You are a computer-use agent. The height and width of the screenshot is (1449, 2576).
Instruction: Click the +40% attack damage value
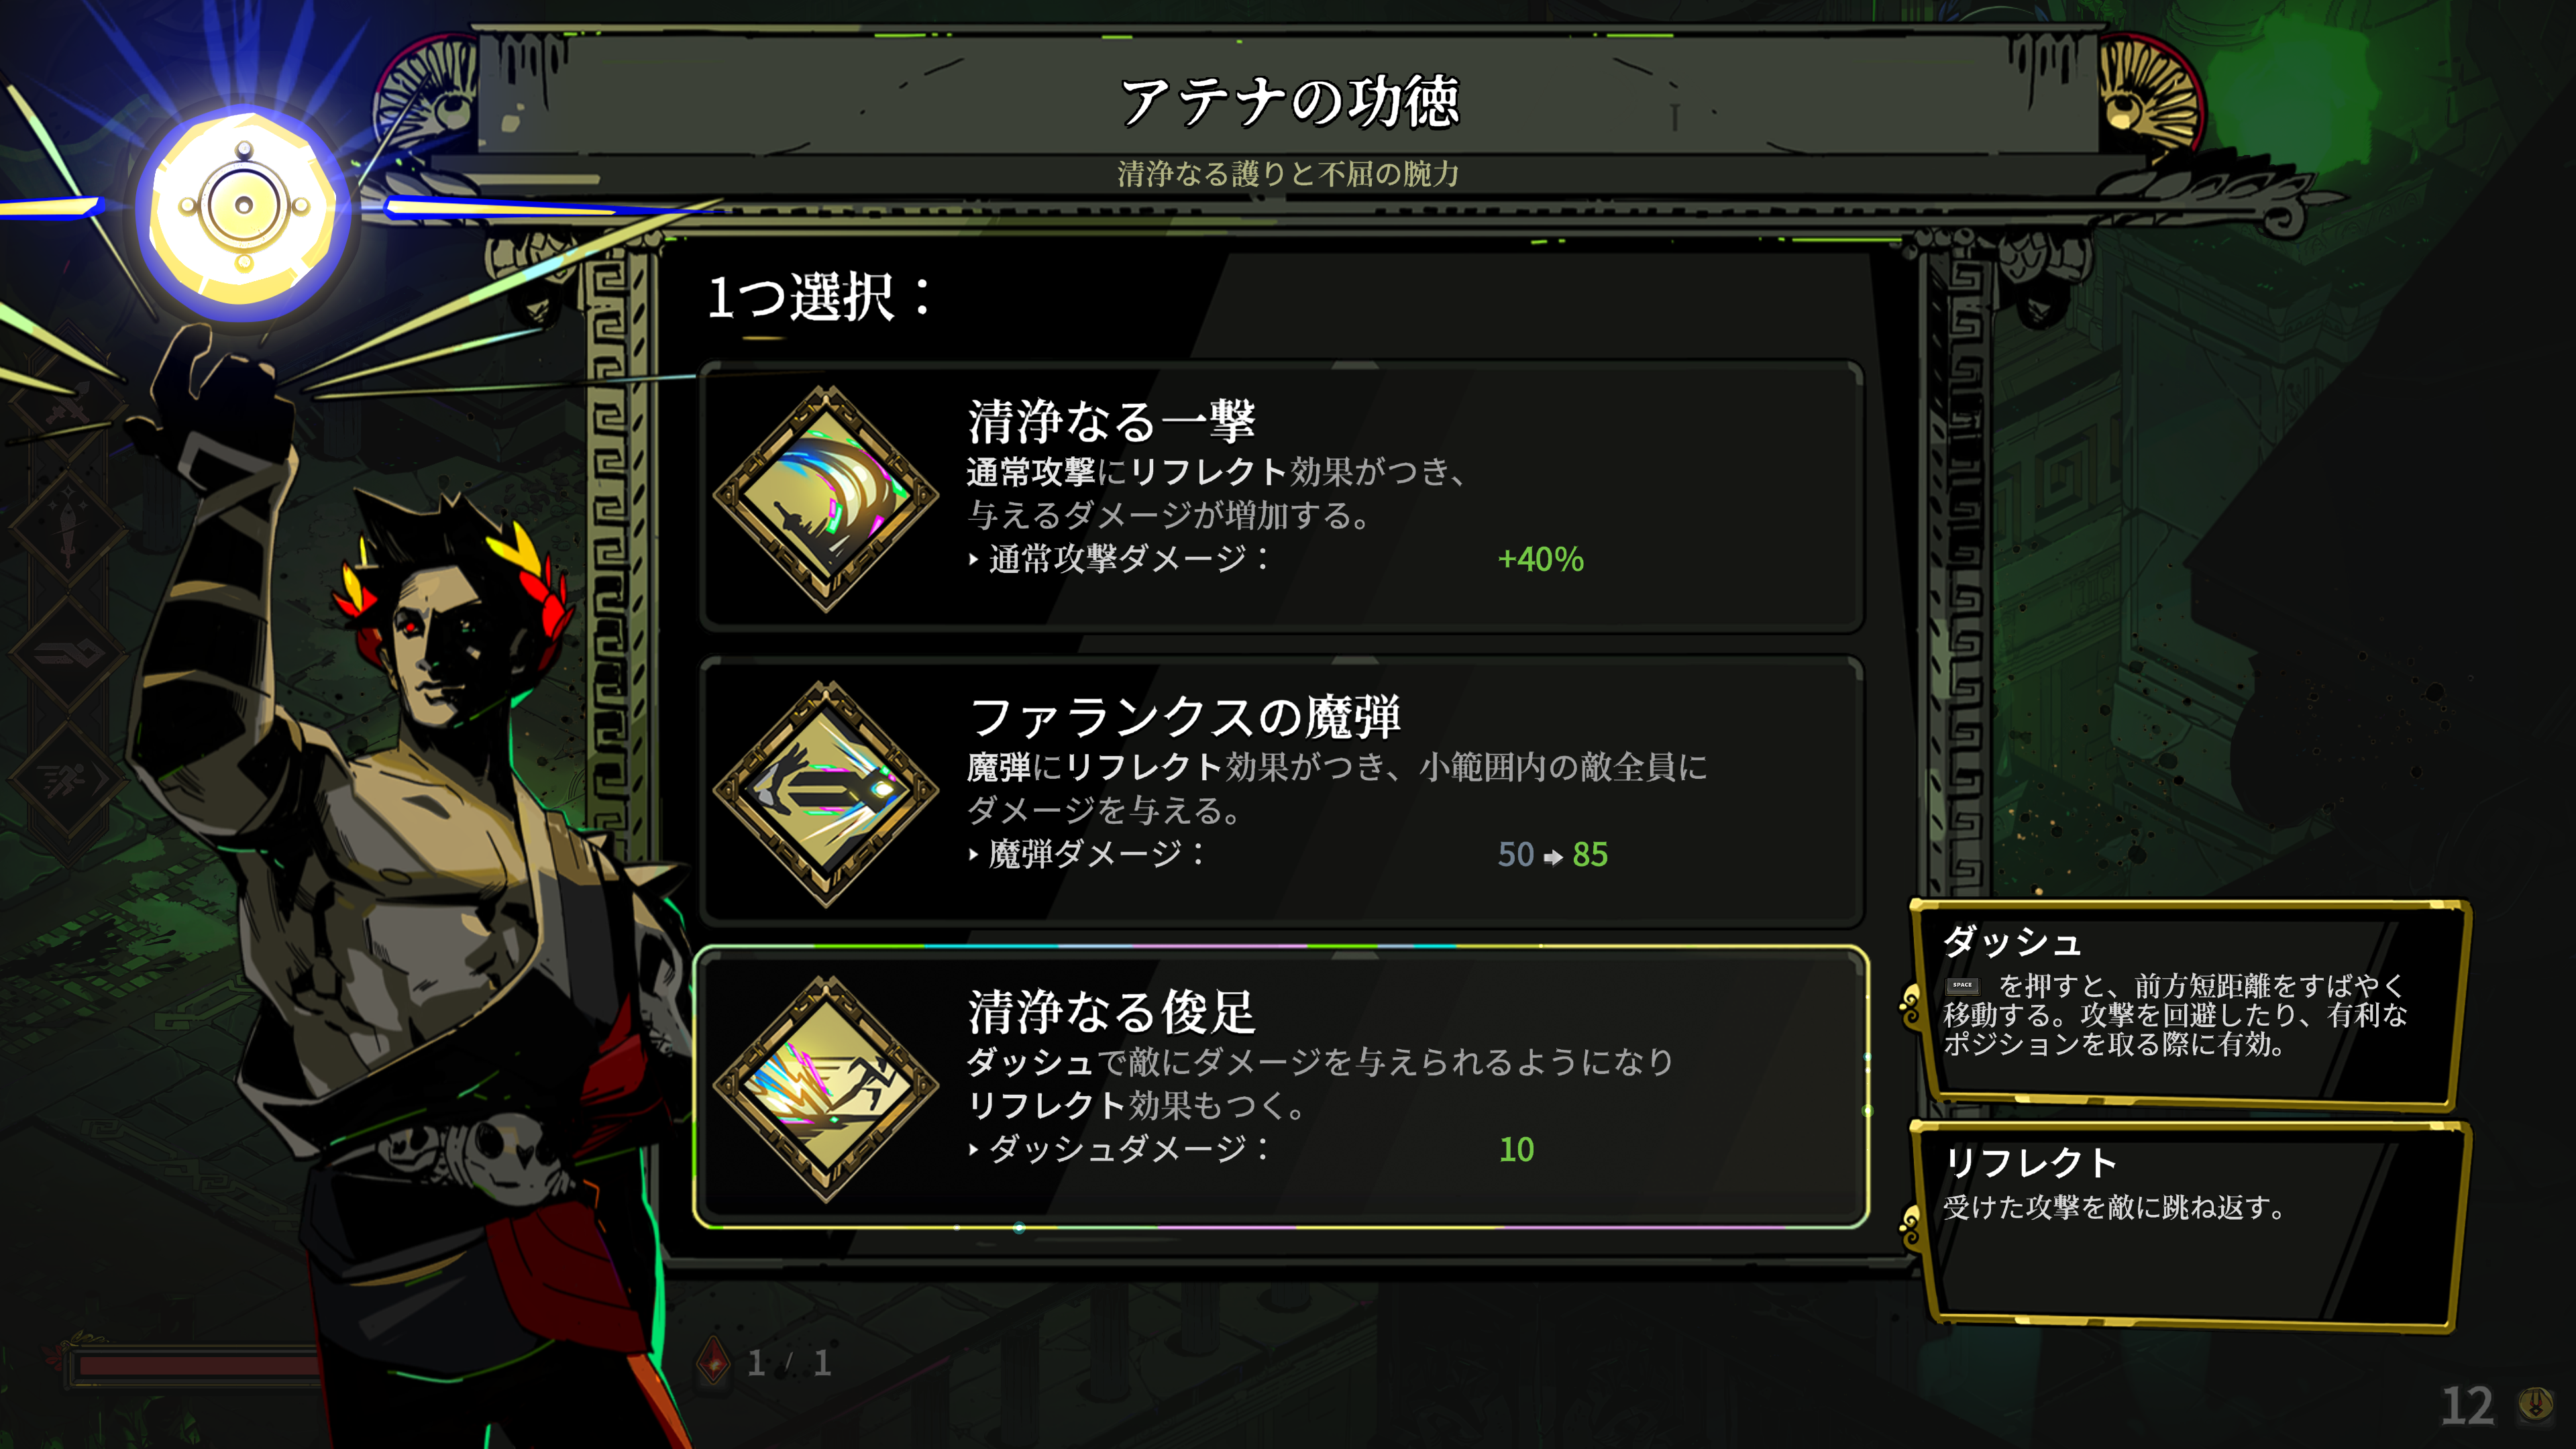point(1540,559)
